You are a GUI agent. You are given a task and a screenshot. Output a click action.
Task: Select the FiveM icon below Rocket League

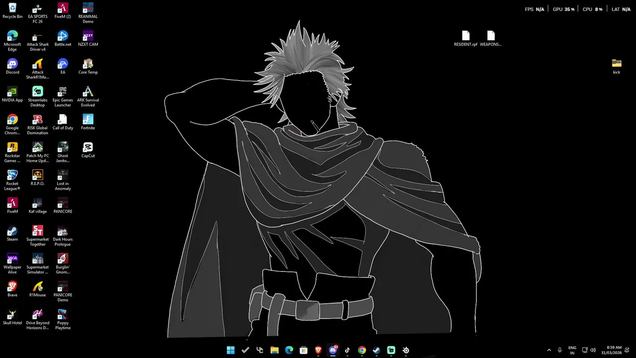click(12, 206)
